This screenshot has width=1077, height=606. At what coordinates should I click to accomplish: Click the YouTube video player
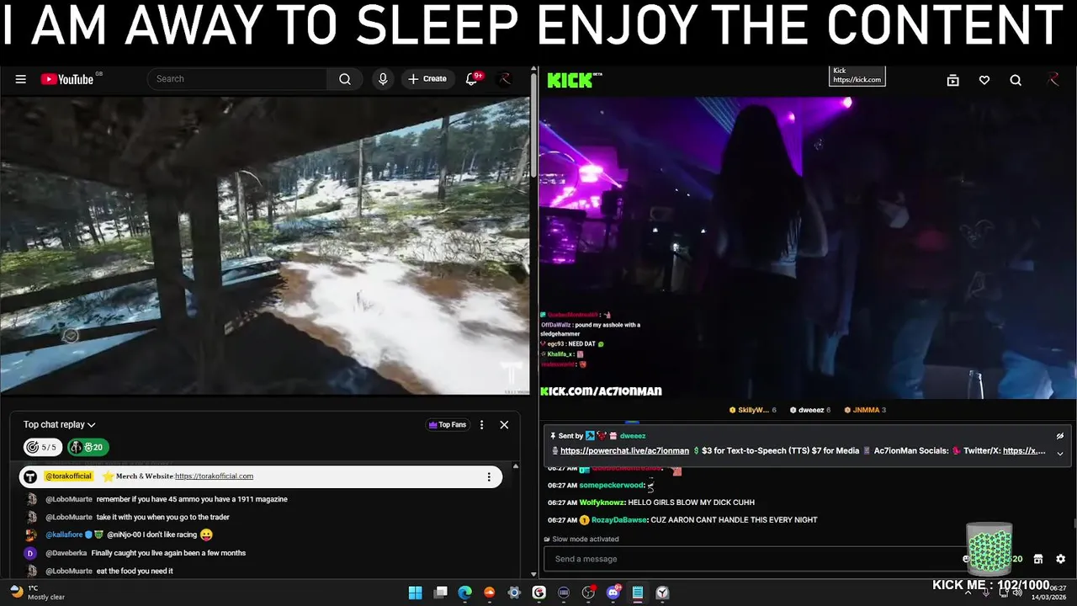click(265, 245)
